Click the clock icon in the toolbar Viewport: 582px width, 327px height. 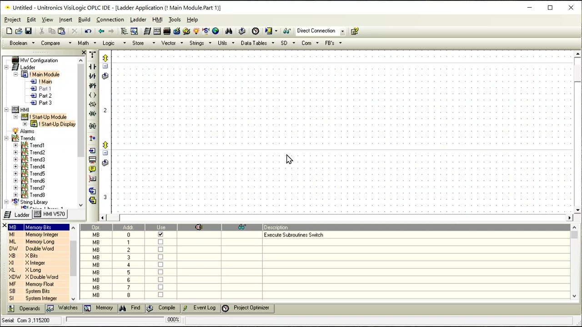pos(256,31)
